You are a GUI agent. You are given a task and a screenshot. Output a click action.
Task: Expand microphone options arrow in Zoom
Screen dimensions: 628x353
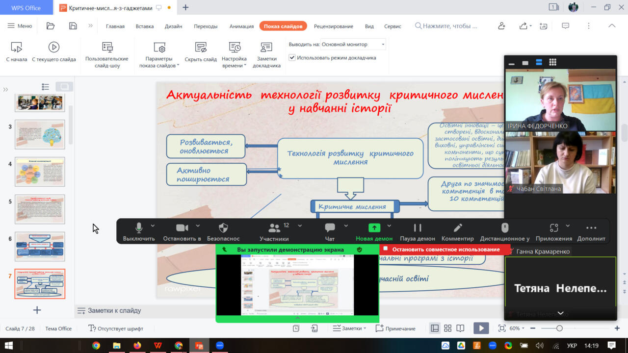[153, 226]
